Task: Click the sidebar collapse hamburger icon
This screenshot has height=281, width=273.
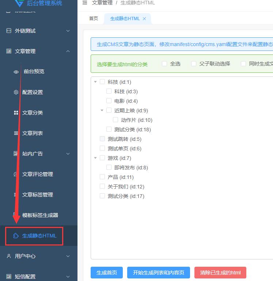Action: pyautogui.click(x=85, y=3)
